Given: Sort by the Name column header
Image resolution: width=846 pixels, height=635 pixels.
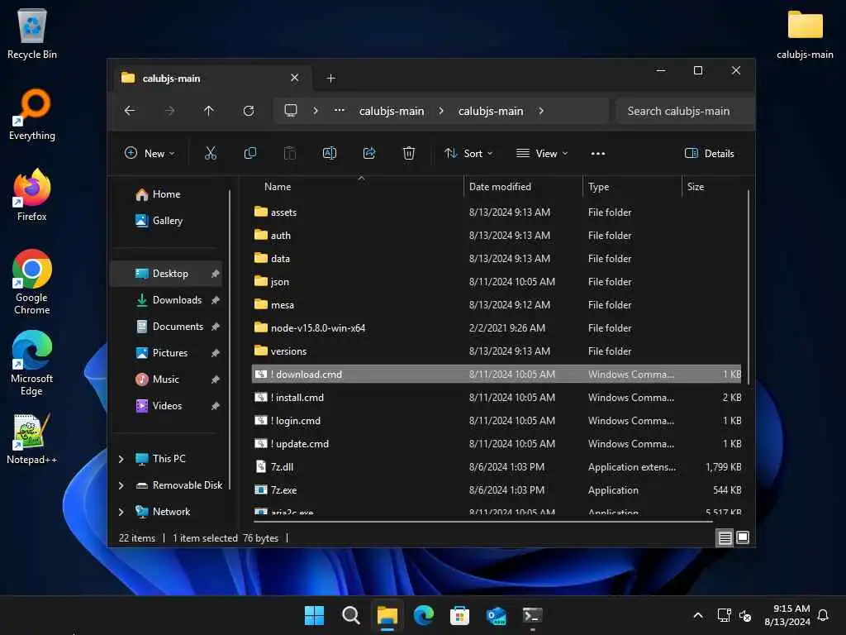Looking at the screenshot, I should click(x=356, y=187).
